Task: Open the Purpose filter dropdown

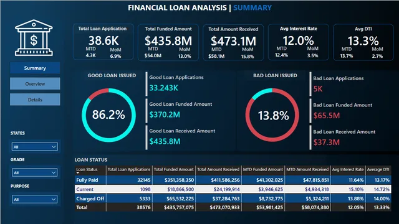Action: (35, 199)
